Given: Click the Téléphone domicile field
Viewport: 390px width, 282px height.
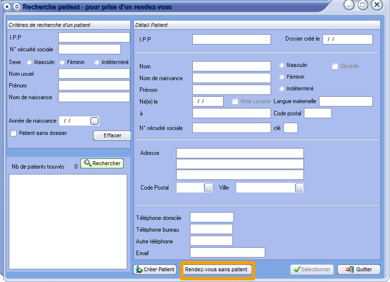Looking at the screenshot, I should click(x=212, y=218).
